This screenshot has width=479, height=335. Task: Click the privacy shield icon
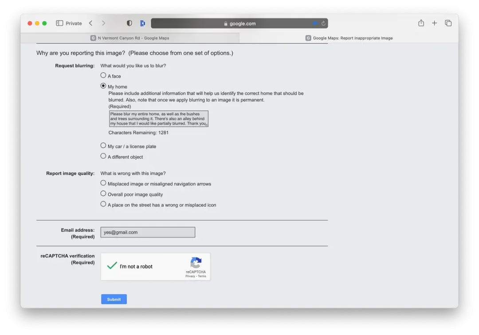pyautogui.click(x=130, y=23)
